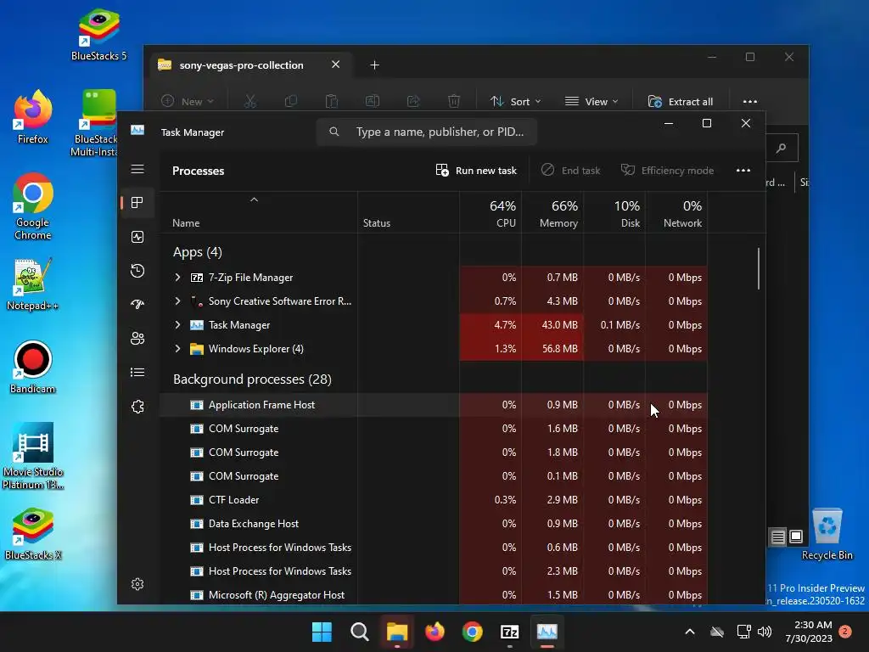This screenshot has height=652, width=869.
Task: Open Task Manager navigation hamburger menu
Action: (137, 169)
